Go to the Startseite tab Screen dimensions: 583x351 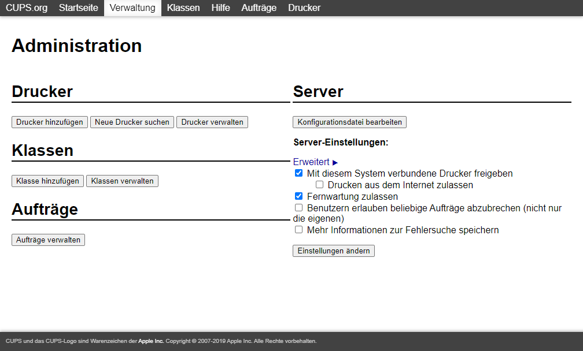click(x=78, y=8)
